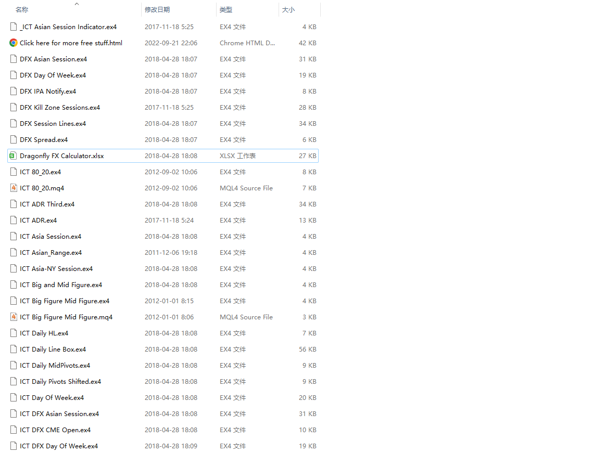Click the DFX IPA Notify.ex4 file icon

[x=14, y=92]
